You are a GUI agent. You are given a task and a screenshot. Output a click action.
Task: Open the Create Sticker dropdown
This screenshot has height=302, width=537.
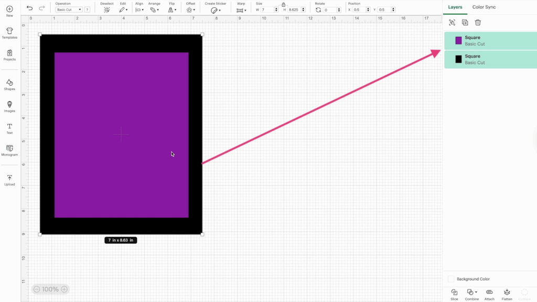pos(216,10)
